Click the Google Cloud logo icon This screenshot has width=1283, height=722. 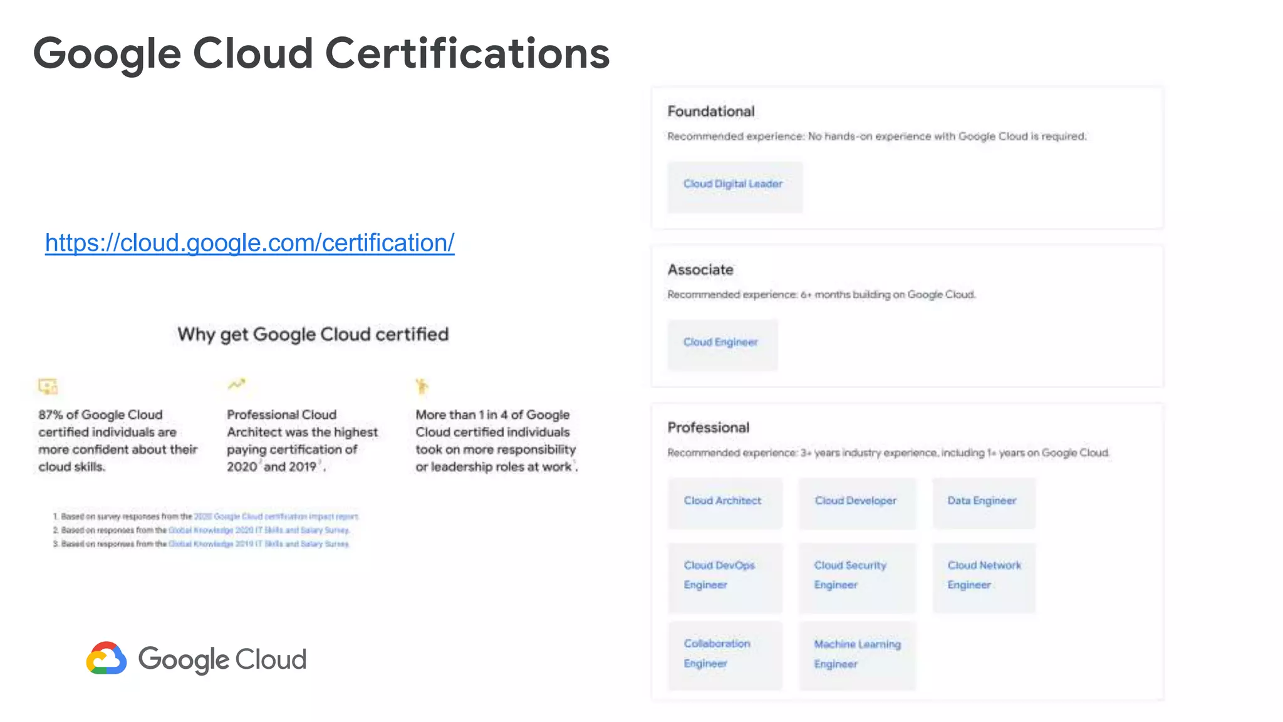click(106, 658)
